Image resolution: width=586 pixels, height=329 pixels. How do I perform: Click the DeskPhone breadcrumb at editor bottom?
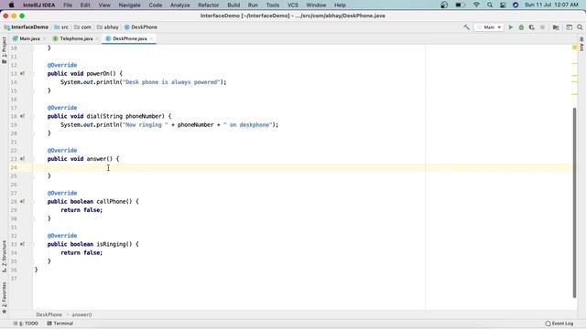click(49, 314)
